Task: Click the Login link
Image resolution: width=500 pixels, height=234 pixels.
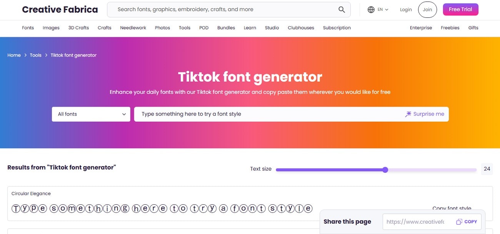Action: click(x=406, y=10)
